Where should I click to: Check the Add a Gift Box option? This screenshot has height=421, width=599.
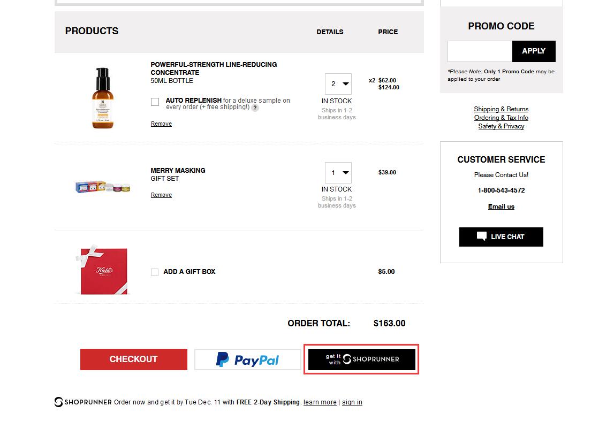click(155, 272)
